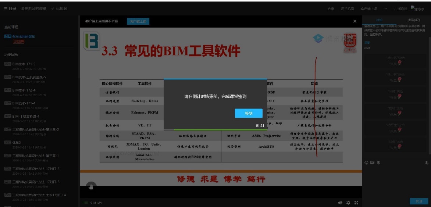431x207 pixels.
Task: Click the 分享 share link
Action: coord(331,9)
